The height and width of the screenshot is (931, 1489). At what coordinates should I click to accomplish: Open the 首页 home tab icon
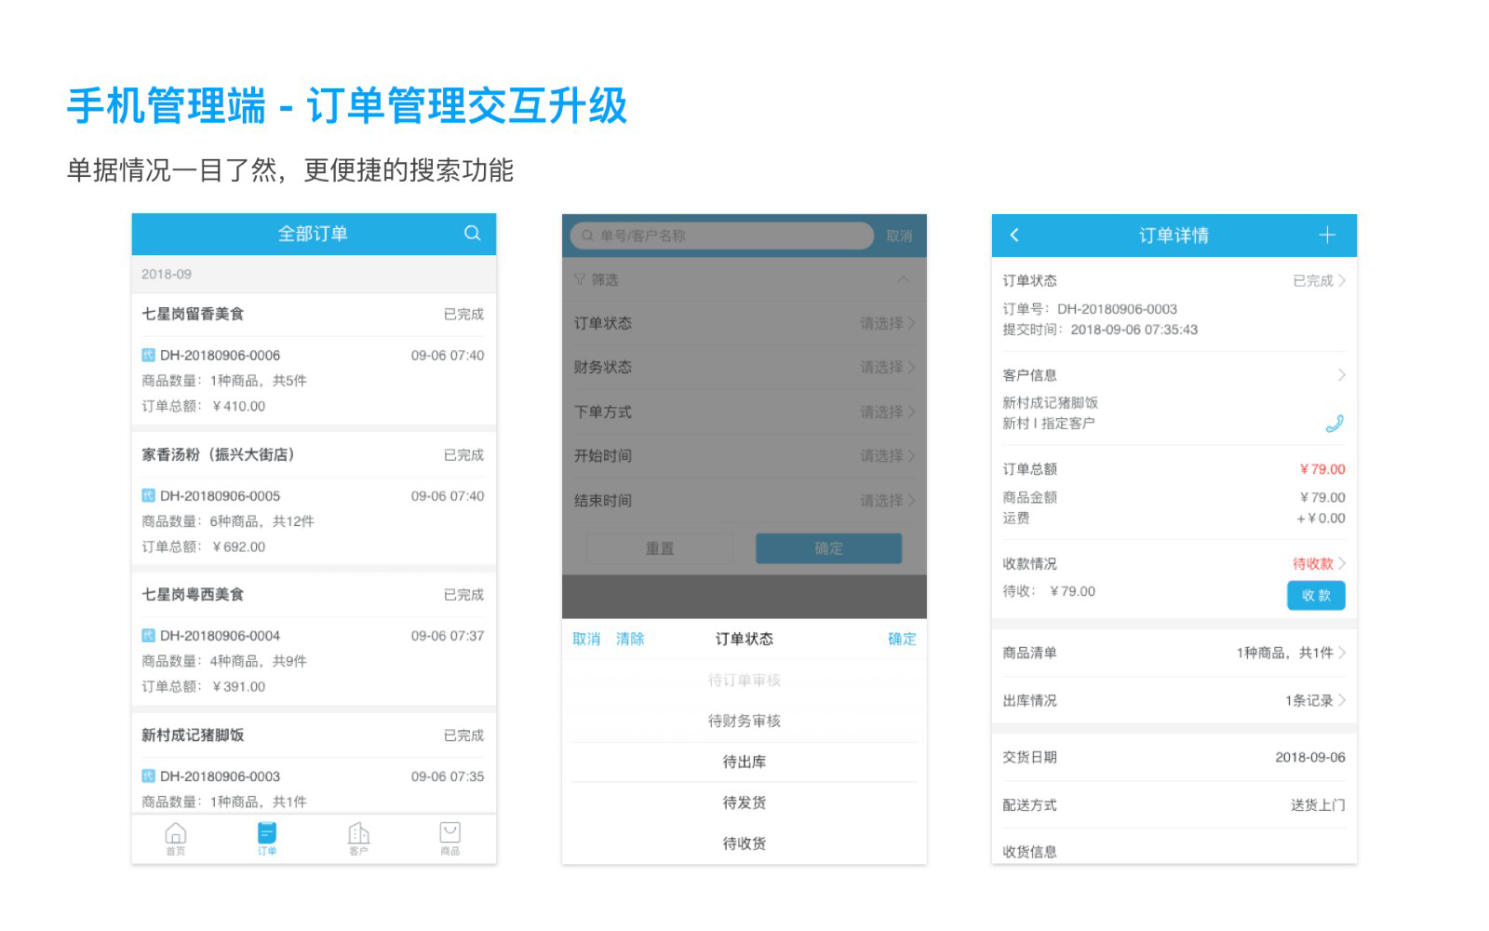(175, 836)
